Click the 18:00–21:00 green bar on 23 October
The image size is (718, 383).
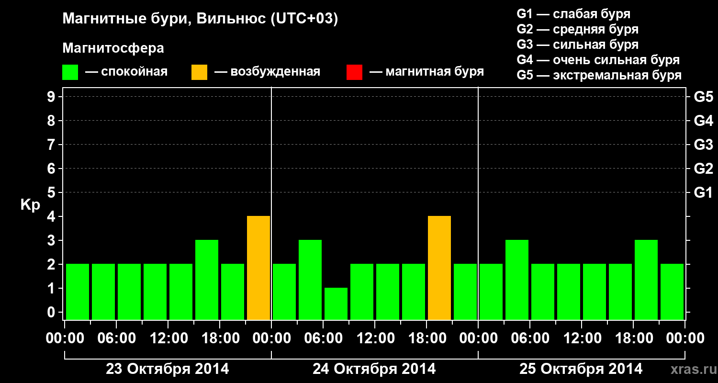point(233,292)
